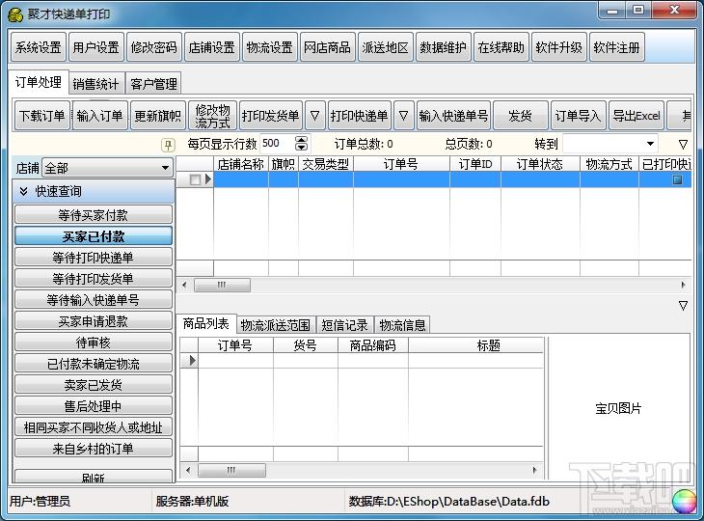Open the arrow menu next to 打印快递单
The image size is (704, 521).
click(404, 116)
